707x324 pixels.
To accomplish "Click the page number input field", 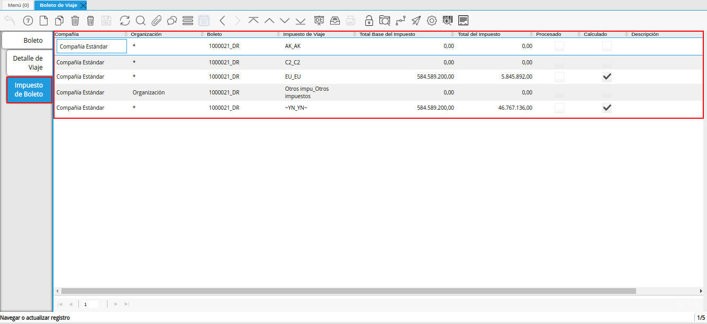I will (90, 304).
